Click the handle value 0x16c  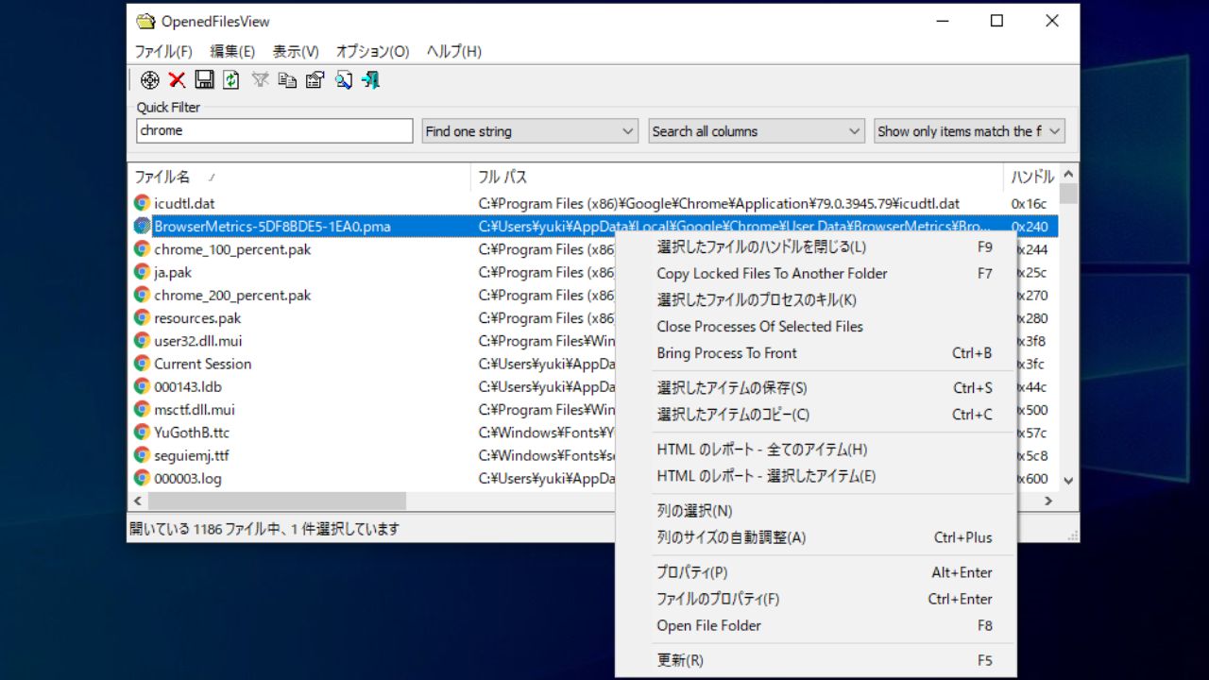pos(1029,203)
